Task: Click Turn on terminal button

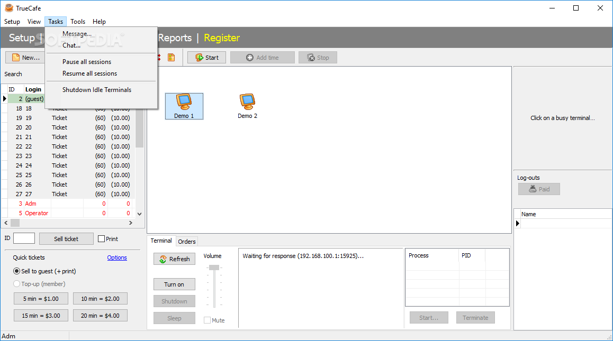Action: [174, 284]
